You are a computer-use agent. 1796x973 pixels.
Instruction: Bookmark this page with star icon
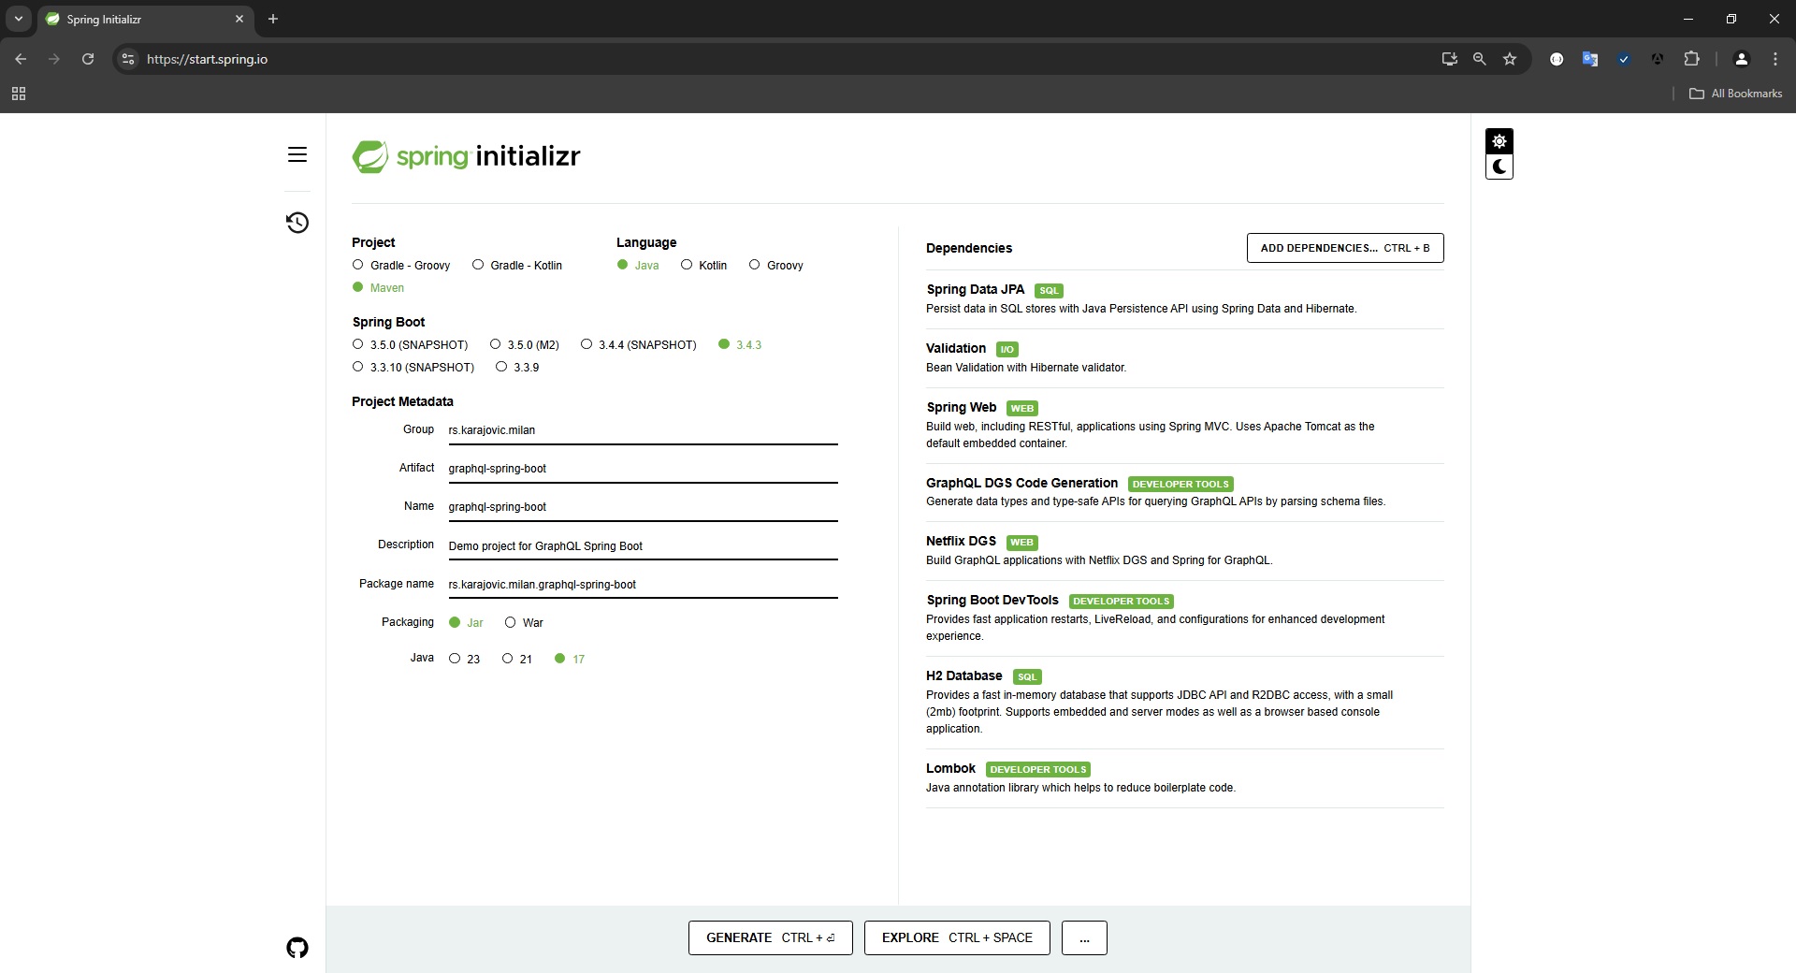pos(1509,59)
